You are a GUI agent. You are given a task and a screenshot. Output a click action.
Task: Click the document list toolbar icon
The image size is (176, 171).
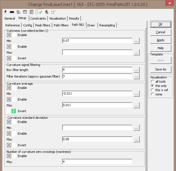(31, 12)
